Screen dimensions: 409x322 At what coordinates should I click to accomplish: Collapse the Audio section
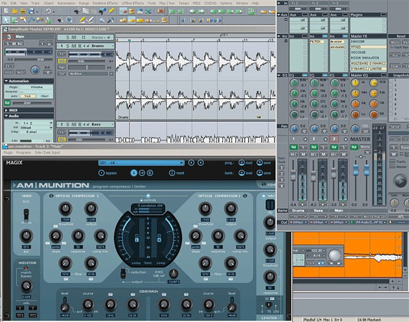click(6, 116)
